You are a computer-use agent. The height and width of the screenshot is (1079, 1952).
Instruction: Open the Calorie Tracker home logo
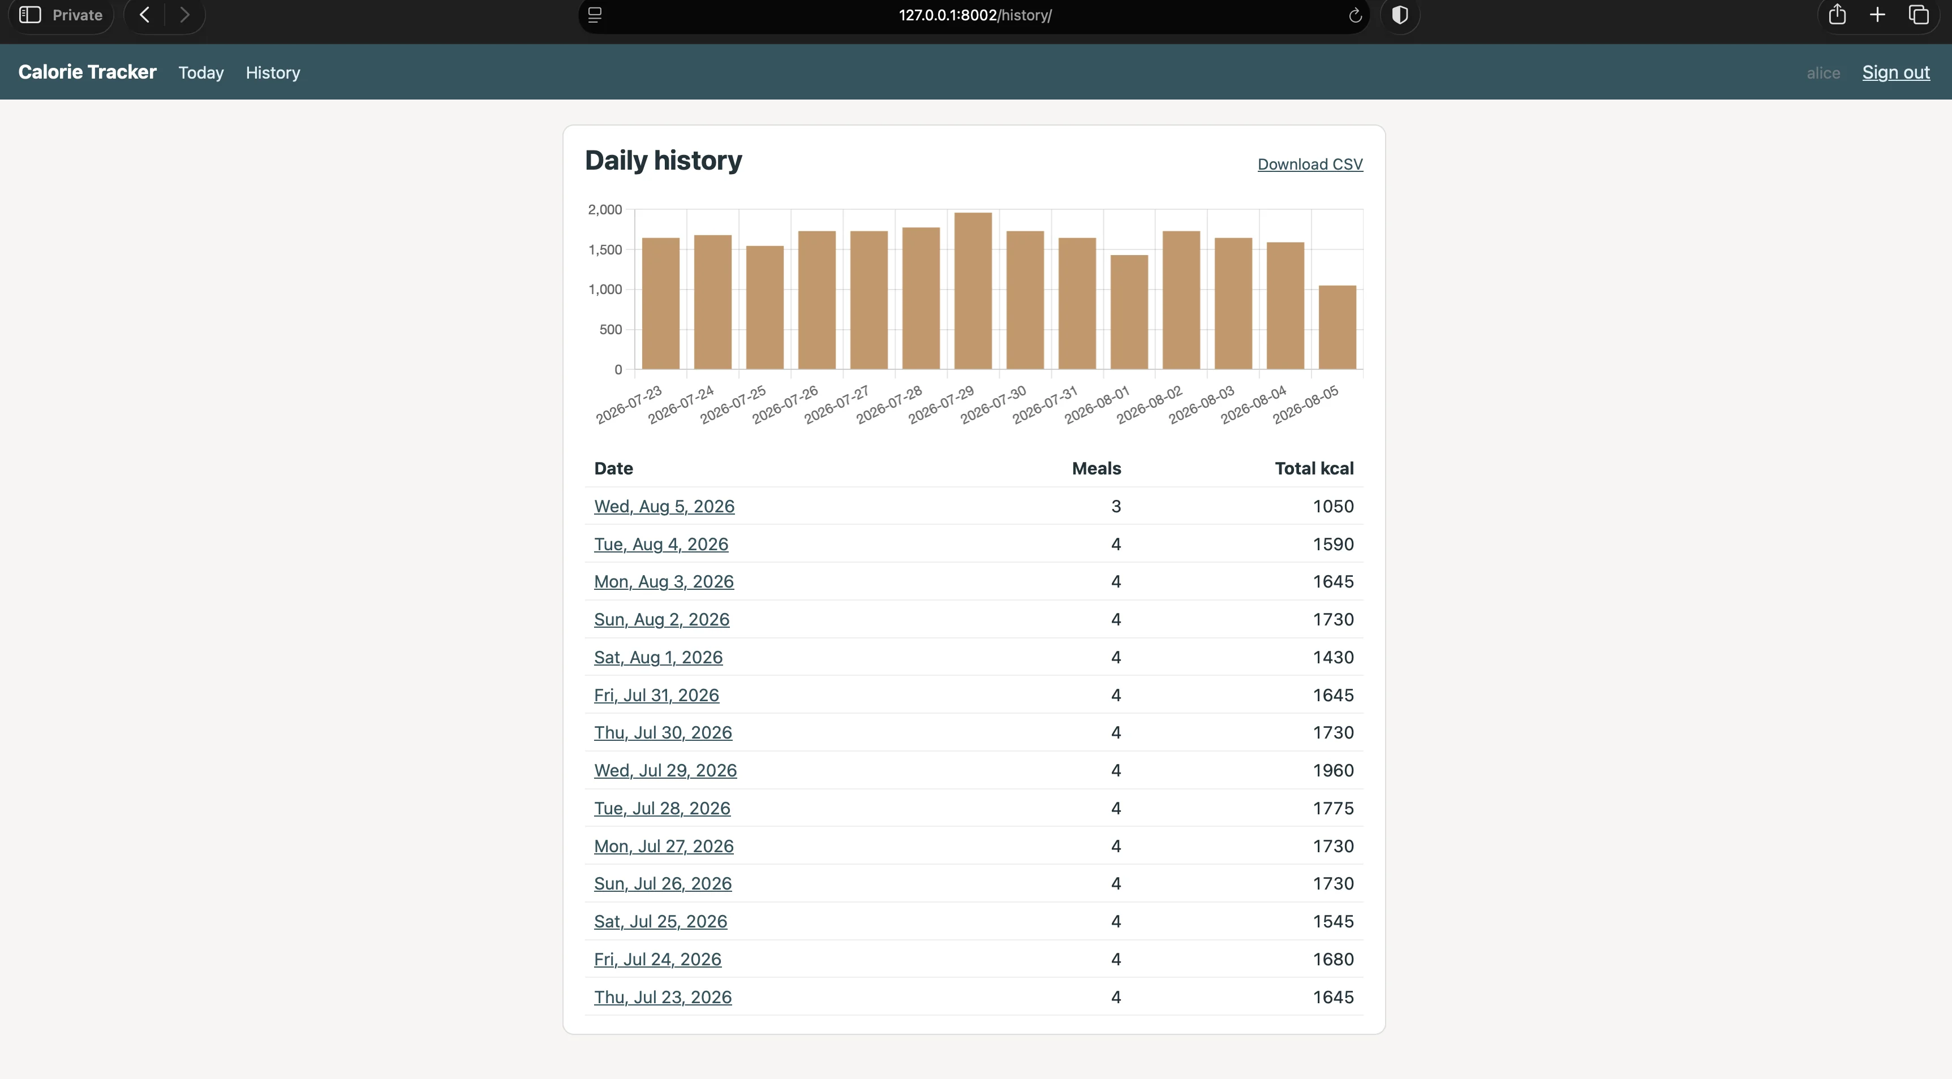[87, 72]
